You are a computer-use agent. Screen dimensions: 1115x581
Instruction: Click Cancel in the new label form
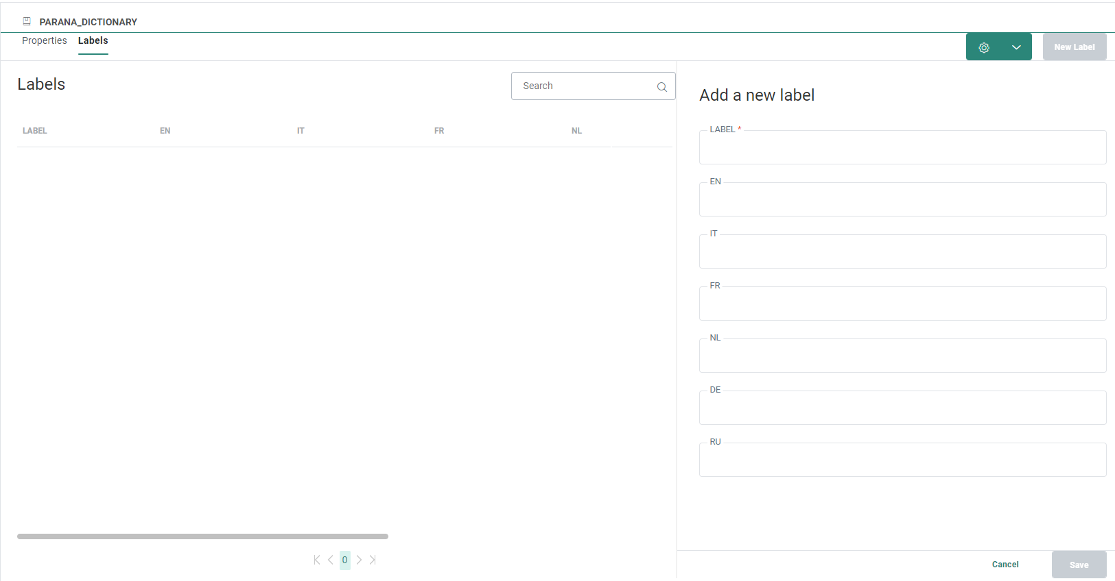pos(1005,565)
